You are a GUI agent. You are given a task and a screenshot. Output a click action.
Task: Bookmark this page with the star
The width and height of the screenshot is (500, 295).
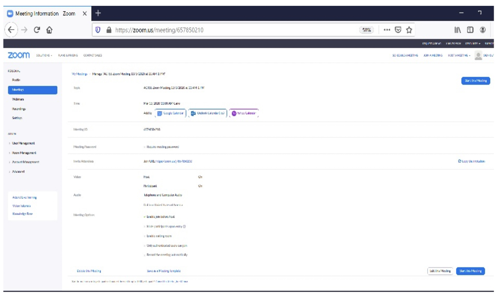coord(409,30)
